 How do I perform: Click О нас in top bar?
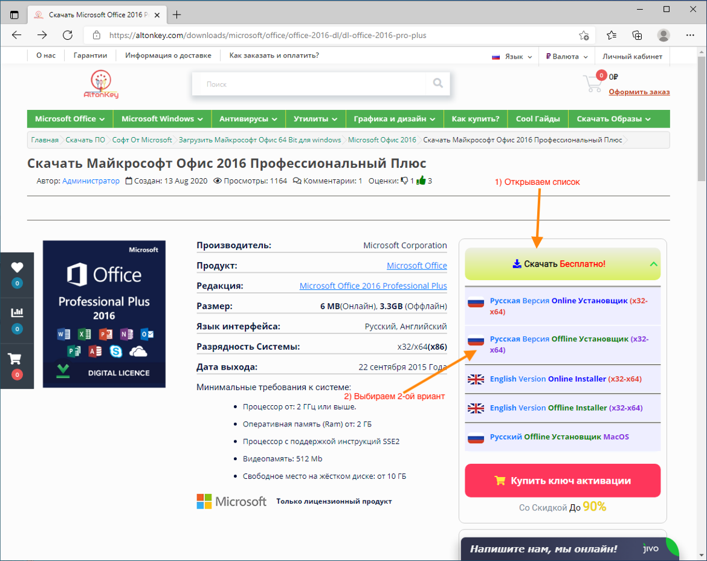(46, 56)
